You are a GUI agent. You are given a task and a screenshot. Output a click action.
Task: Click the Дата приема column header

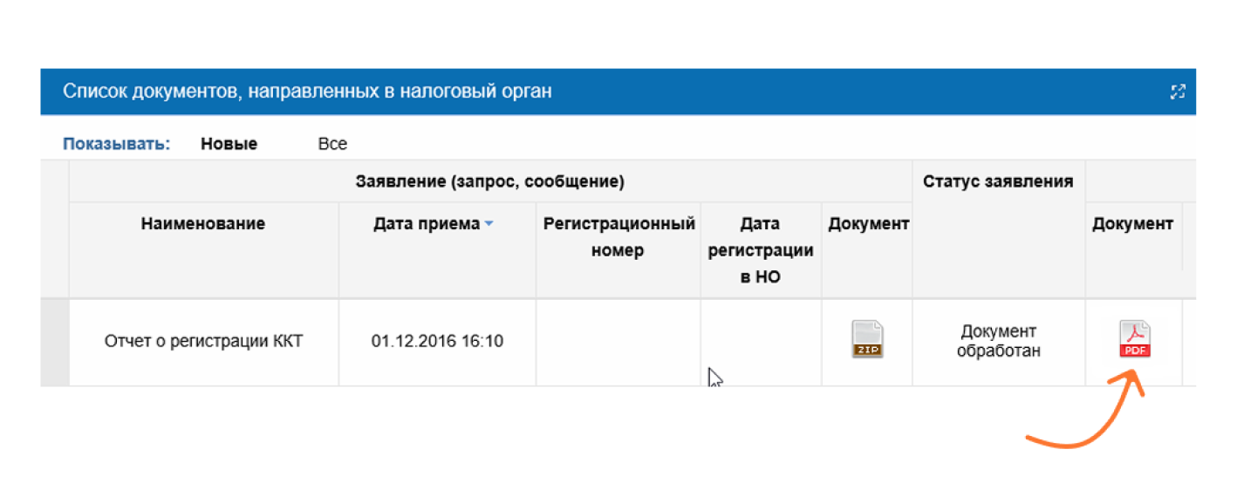pyautogui.click(x=427, y=224)
